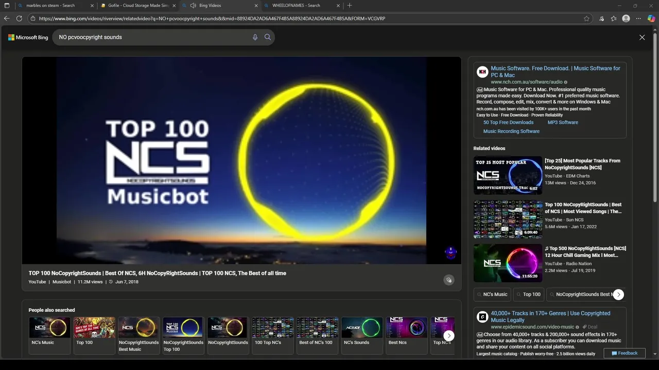Click the browser address bar URL
The width and height of the screenshot is (659, 370).
pyautogui.click(x=212, y=18)
